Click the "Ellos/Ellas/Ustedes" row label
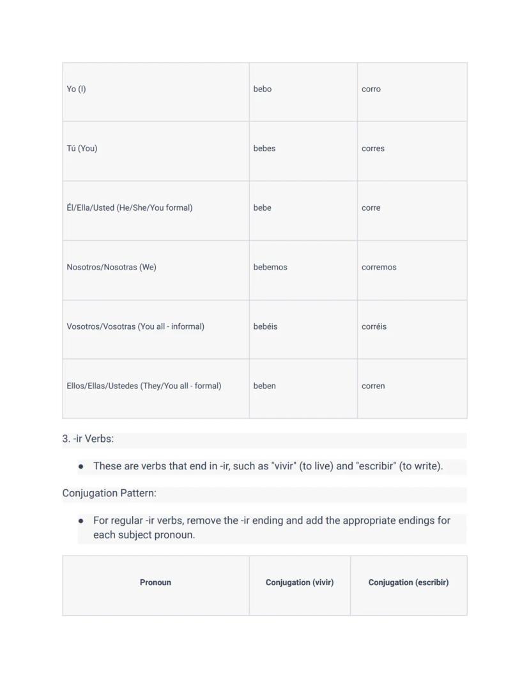Screen dimensions: 529x684 click(144, 386)
